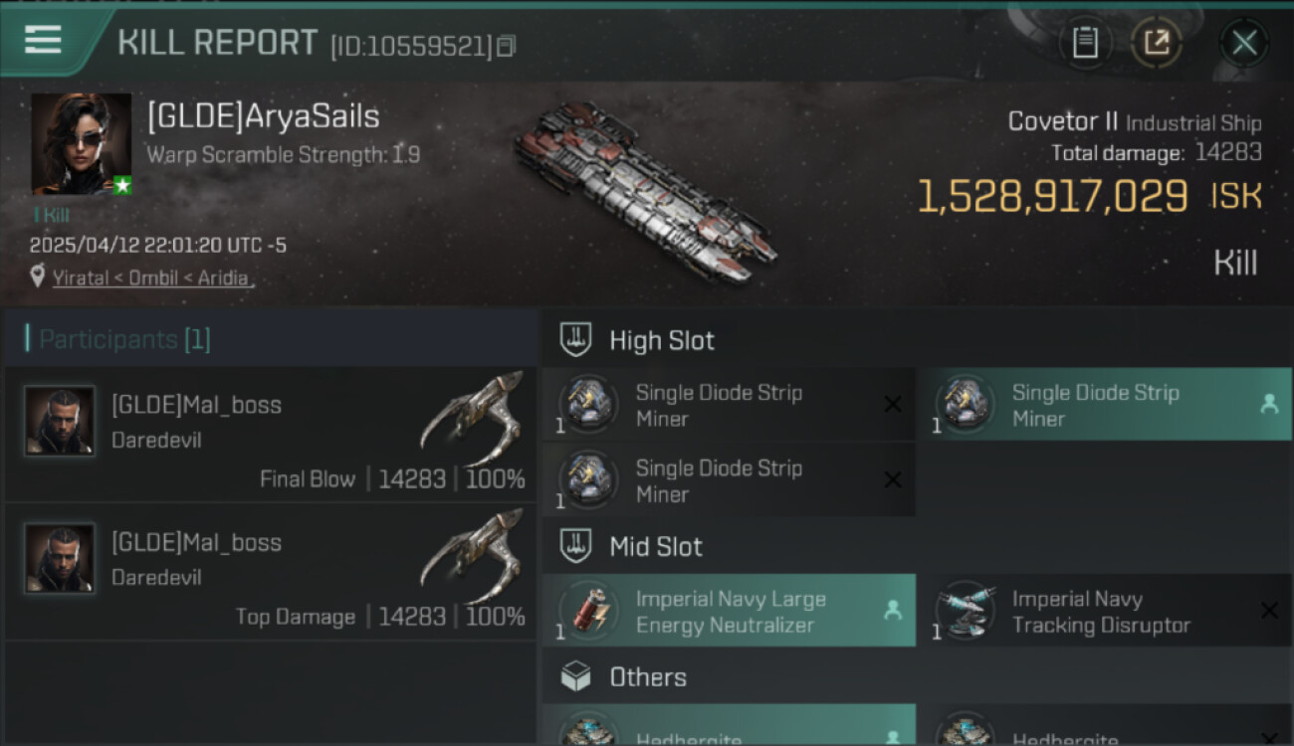This screenshot has width=1294, height=746.
Task: Copy the kill report ID icon
Action: (507, 46)
